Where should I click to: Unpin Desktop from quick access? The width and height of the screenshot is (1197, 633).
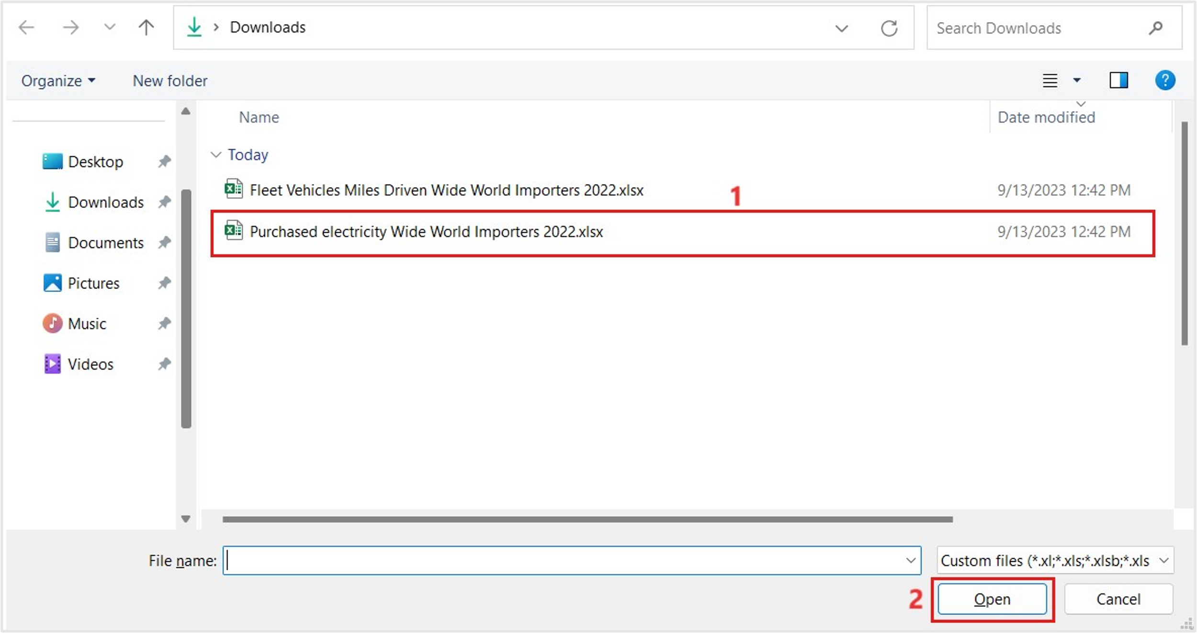(x=164, y=161)
